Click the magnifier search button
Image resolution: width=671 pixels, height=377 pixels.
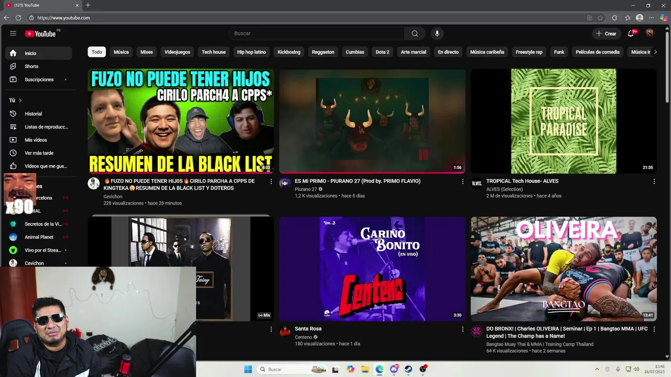(x=415, y=34)
